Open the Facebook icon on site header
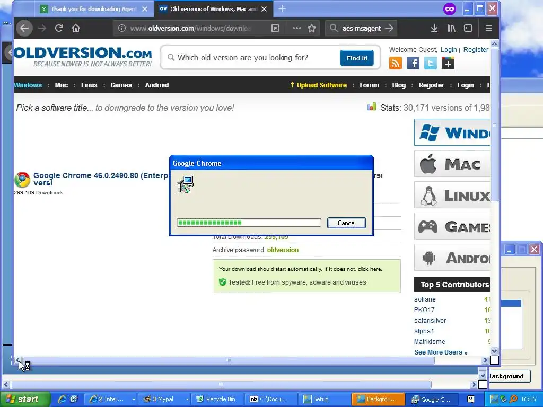This screenshot has height=407, width=543. (x=413, y=64)
